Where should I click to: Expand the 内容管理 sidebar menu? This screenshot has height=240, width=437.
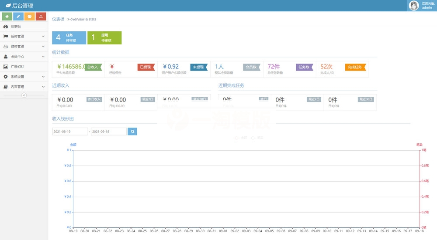24,87
